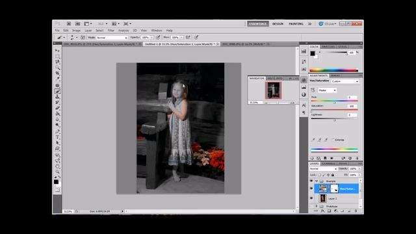Select the Shape tool
Screen dimensions: 416x234
tap(57, 149)
